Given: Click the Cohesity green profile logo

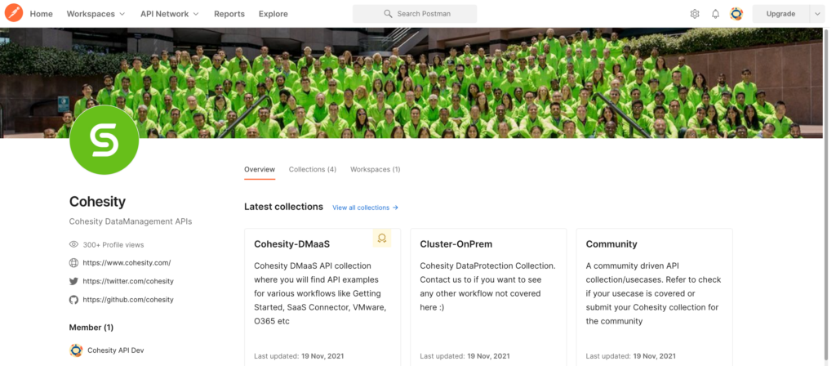Looking at the screenshot, I should [x=104, y=140].
